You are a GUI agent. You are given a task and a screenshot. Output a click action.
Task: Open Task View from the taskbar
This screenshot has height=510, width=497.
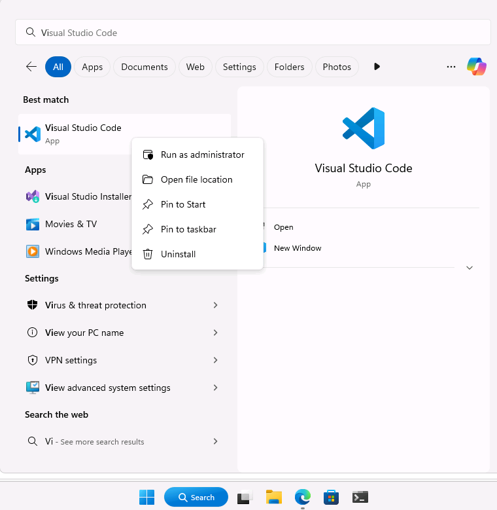(245, 497)
